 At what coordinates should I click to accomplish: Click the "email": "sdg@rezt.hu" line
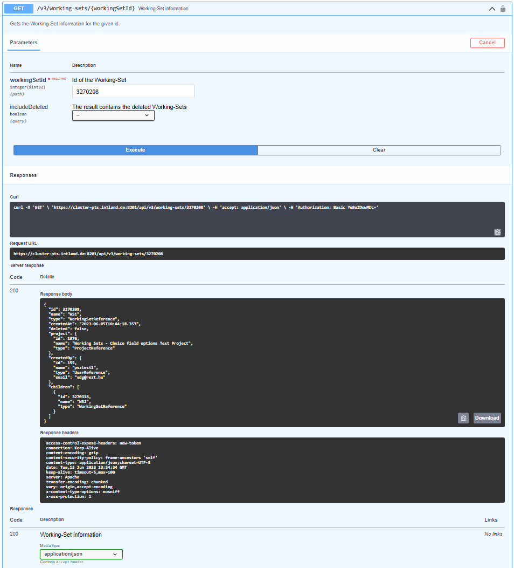pos(79,378)
